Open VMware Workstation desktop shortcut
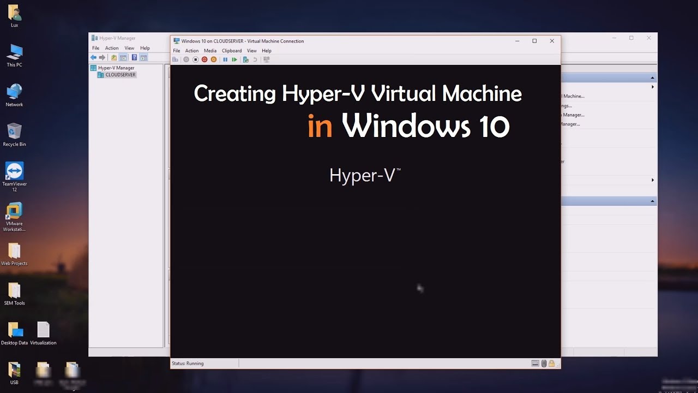 (x=14, y=217)
